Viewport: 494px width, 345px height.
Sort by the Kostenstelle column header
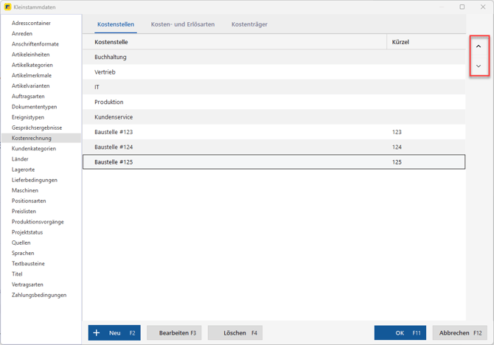tap(234, 42)
